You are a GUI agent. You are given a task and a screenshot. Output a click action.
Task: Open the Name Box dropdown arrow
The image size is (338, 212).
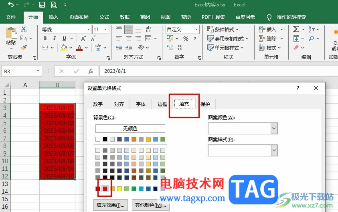(x=38, y=71)
